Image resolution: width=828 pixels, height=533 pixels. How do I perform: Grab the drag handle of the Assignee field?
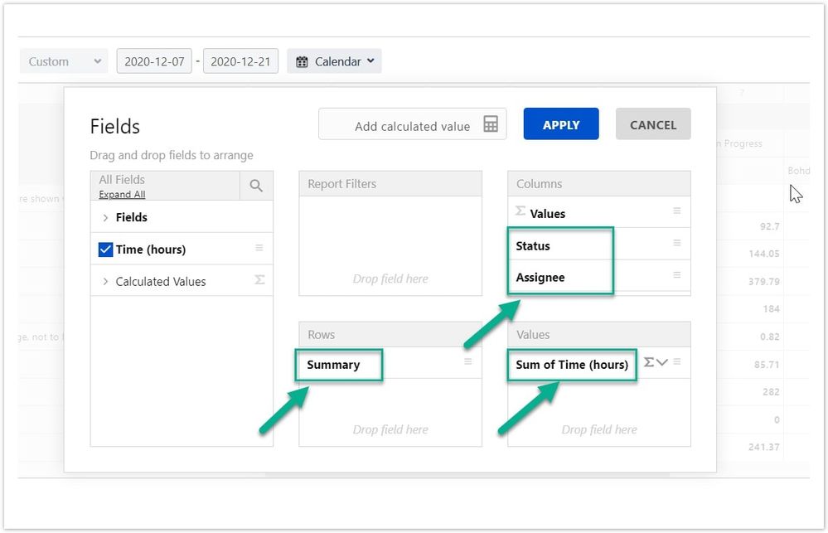pos(676,276)
